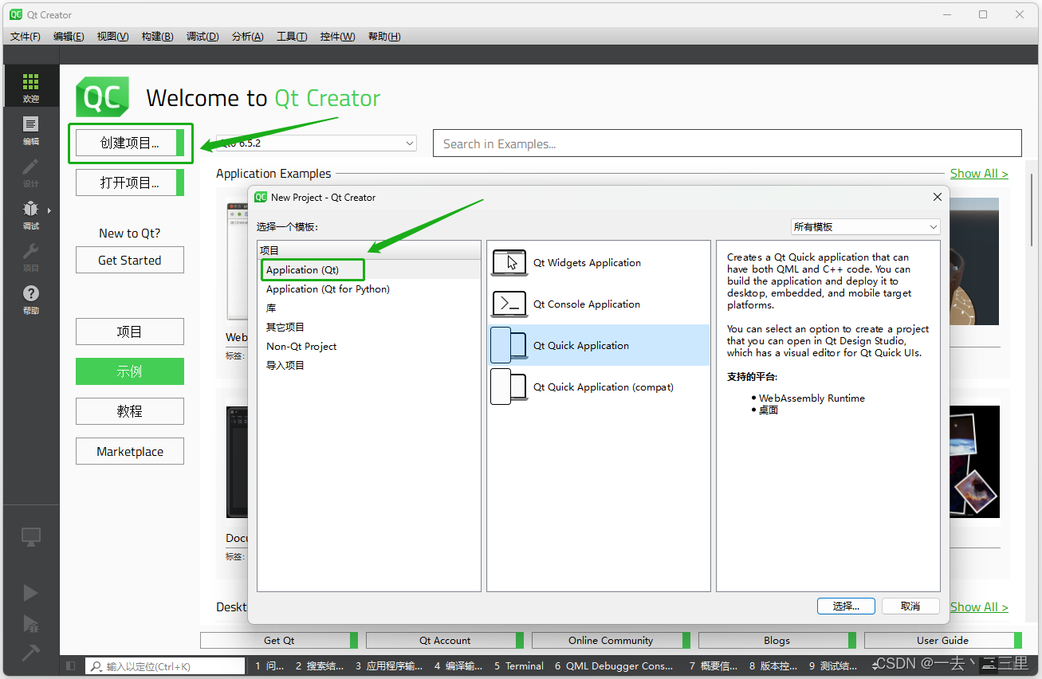This screenshot has width=1042, height=679.
Task: Click the 打开项目... button
Action: click(x=130, y=183)
